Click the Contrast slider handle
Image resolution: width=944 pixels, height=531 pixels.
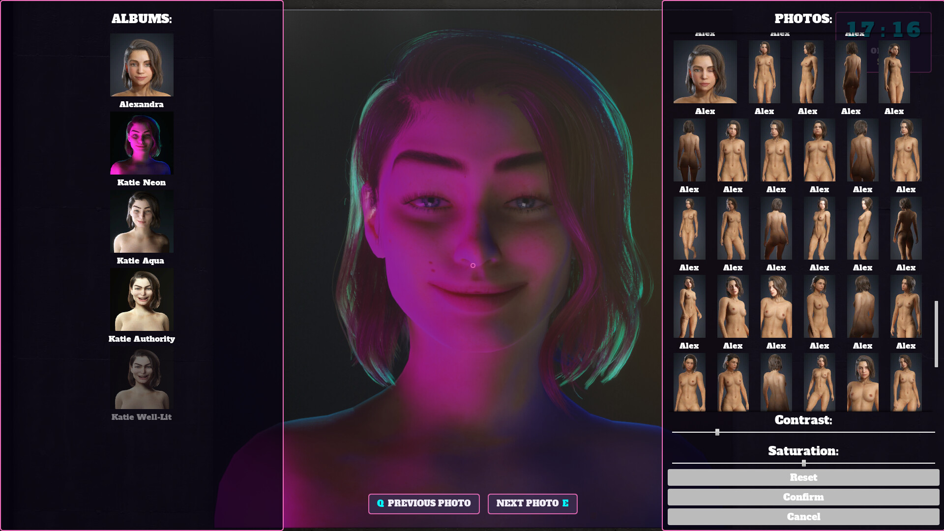point(717,432)
